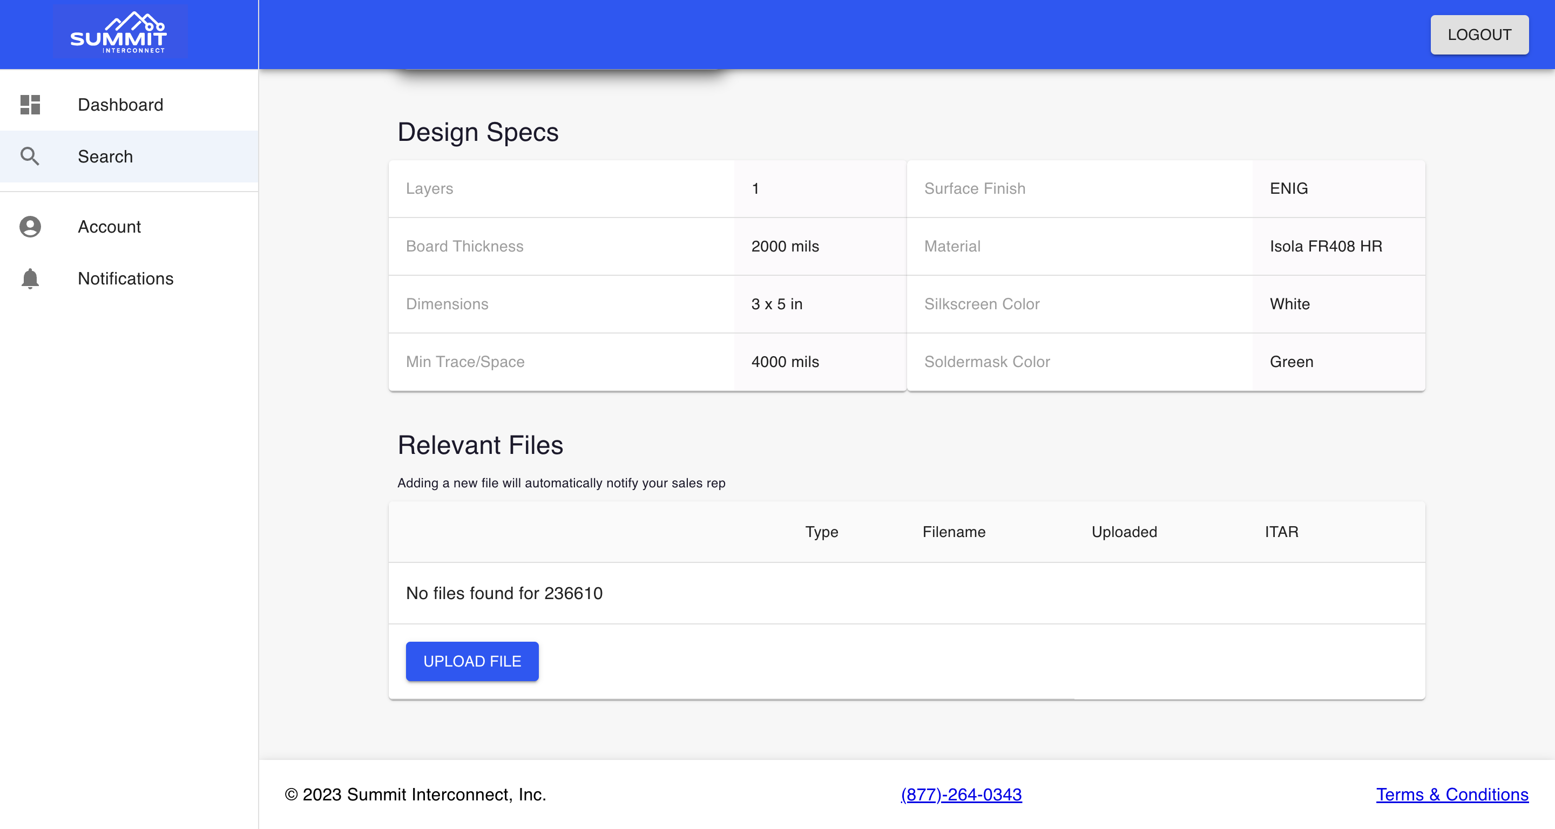The width and height of the screenshot is (1555, 829).
Task: Click the Type column header
Action: pyautogui.click(x=822, y=532)
